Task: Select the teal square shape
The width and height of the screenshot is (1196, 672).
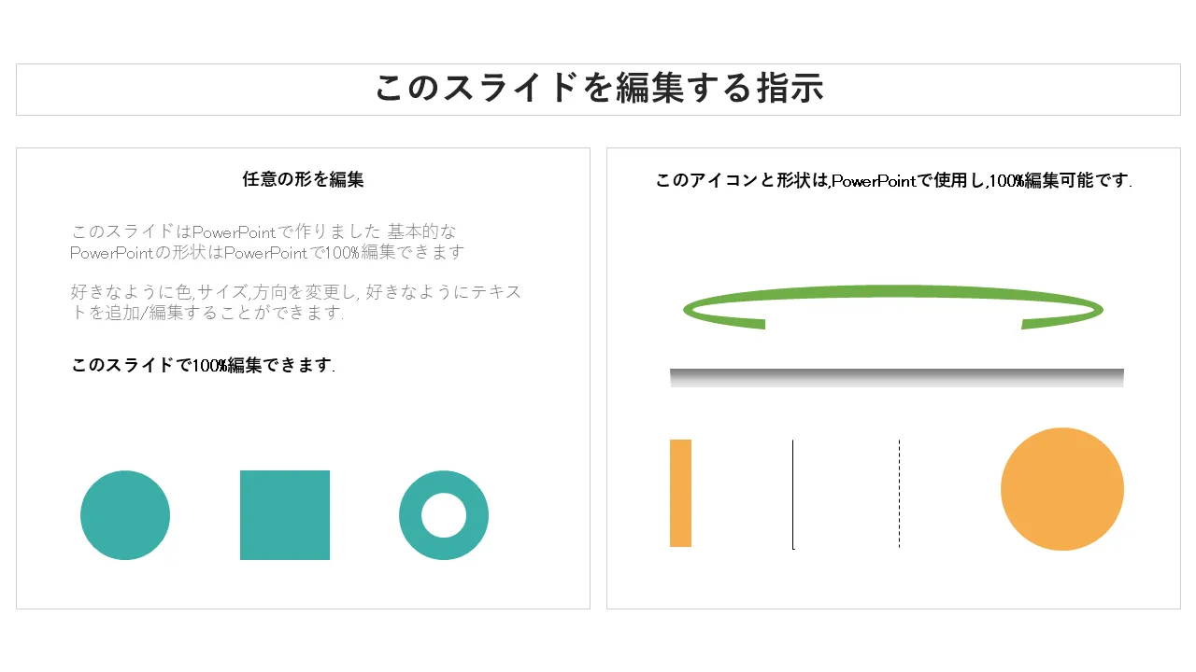Action: [x=285, y=515]
